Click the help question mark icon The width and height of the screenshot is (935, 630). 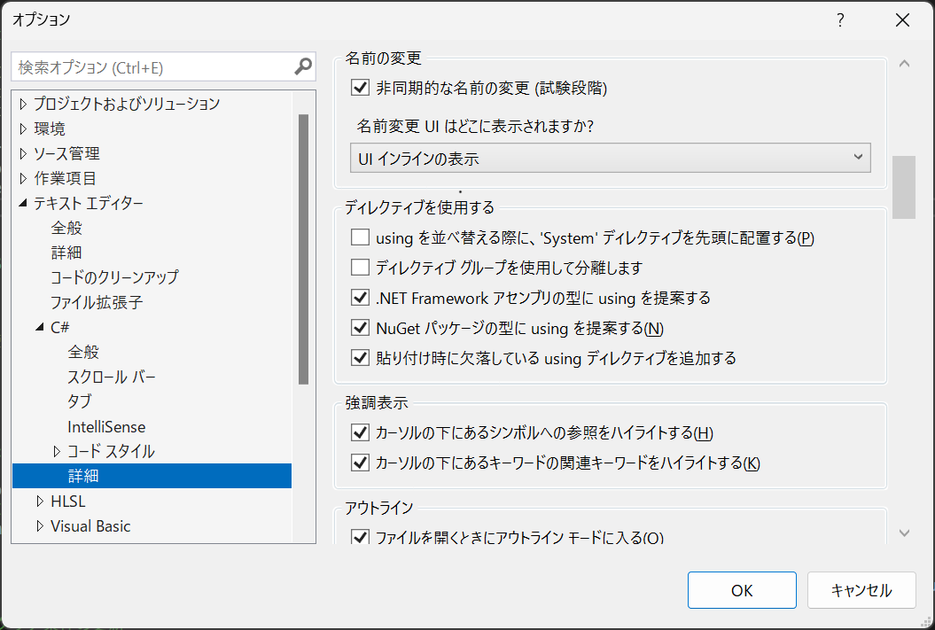coord(839,19)
